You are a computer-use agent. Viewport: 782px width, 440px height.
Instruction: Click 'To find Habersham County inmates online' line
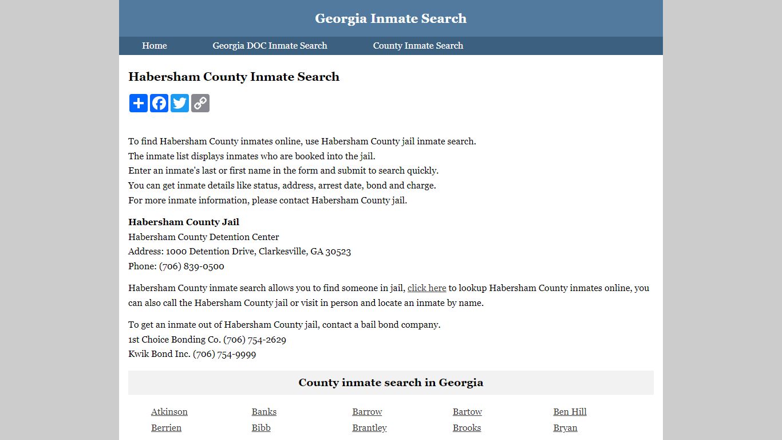[302, 142]
